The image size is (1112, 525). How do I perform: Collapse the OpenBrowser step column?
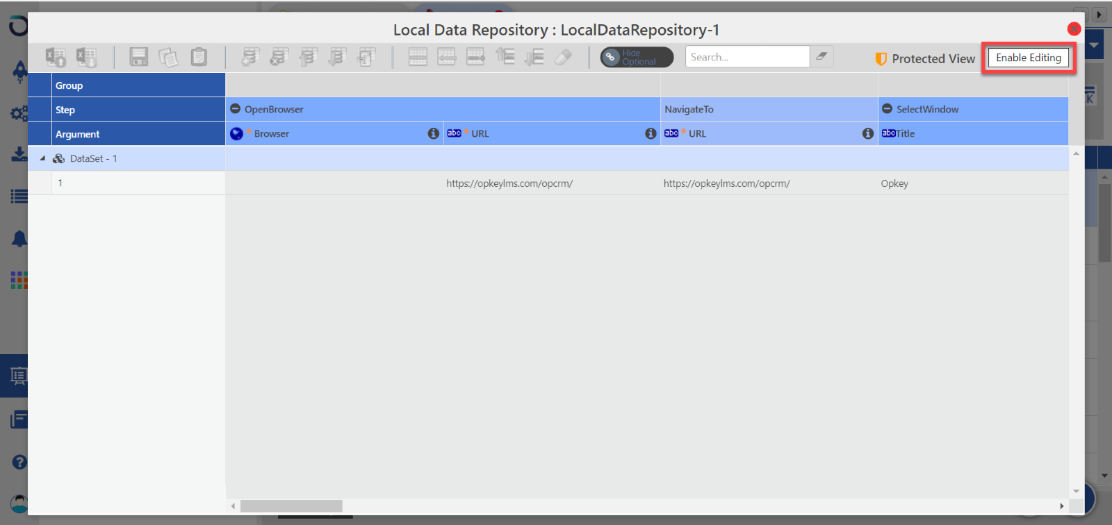click(235, 109)
